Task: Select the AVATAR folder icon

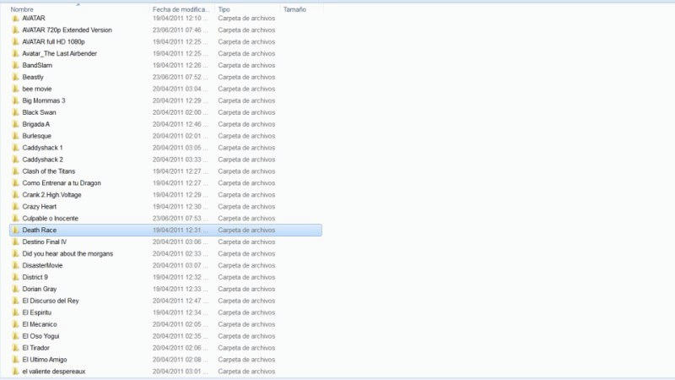Action: click(x=15, y=18)
